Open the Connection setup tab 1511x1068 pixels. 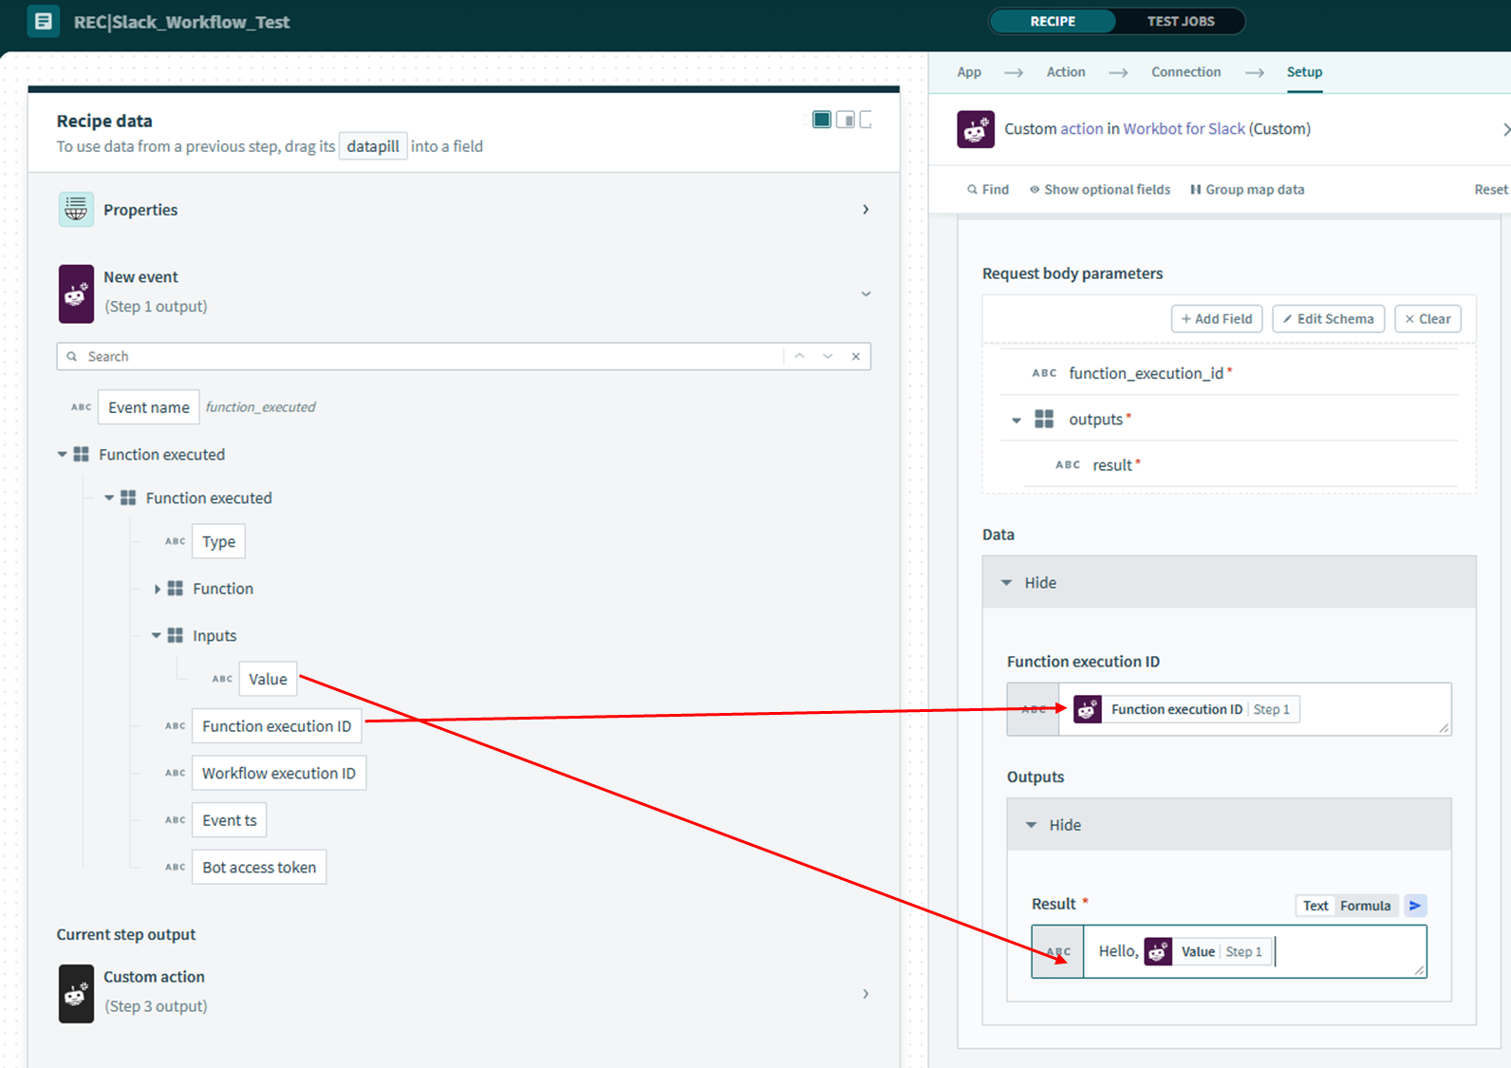click(1186, 72)
